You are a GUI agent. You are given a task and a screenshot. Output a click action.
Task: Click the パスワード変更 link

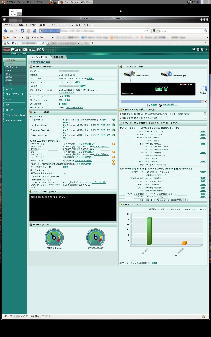tap(74, 107)
